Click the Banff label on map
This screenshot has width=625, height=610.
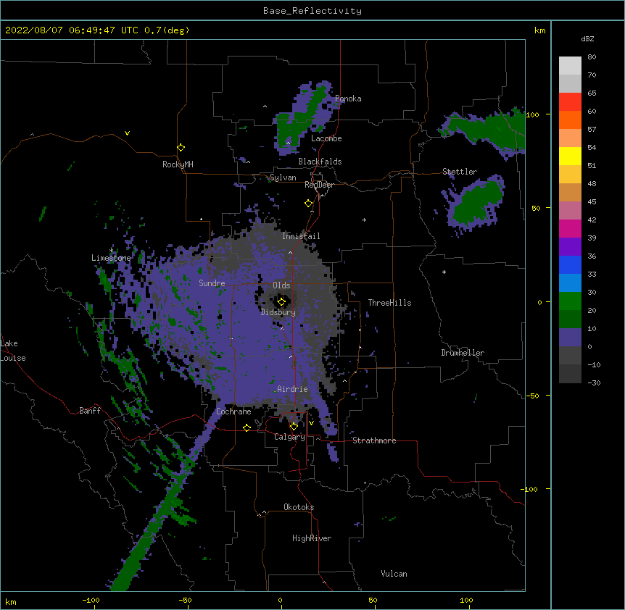tap(90, 411)
